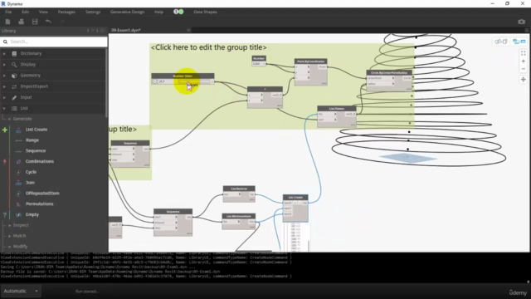This screenshot has width=531, height=299.
Task: Select the List.MinimumItem node header
Action: (x=238, y=216)
